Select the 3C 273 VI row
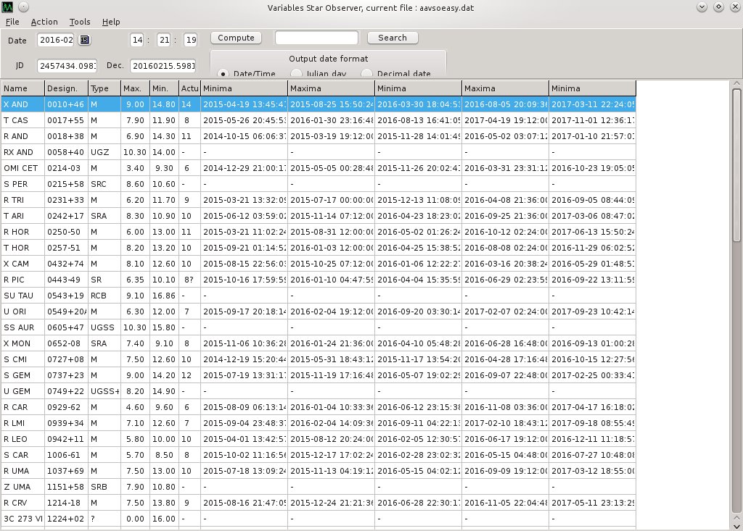This screenshot has height=531, width=743. [319, 519]
